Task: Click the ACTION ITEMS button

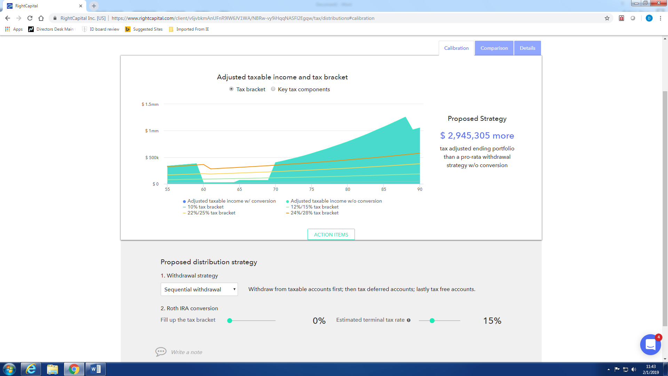Action: [331, 235]
